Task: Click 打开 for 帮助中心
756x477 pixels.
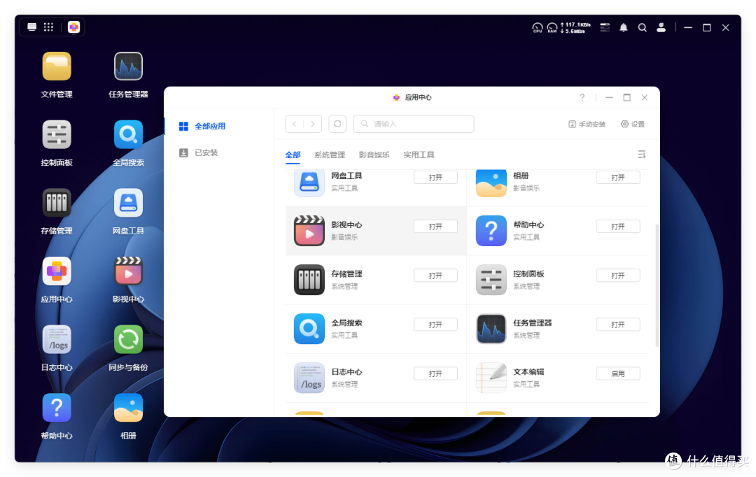Action: pos(617,227)
